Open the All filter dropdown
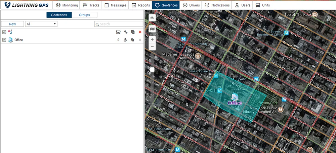336x153 pixels. pos(41,24)
